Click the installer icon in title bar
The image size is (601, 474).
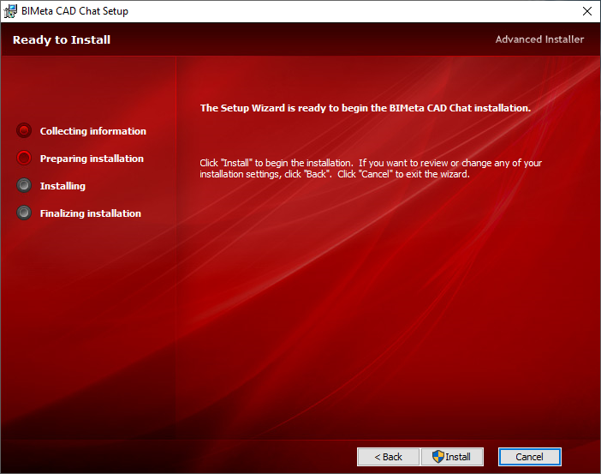point(10,11)
